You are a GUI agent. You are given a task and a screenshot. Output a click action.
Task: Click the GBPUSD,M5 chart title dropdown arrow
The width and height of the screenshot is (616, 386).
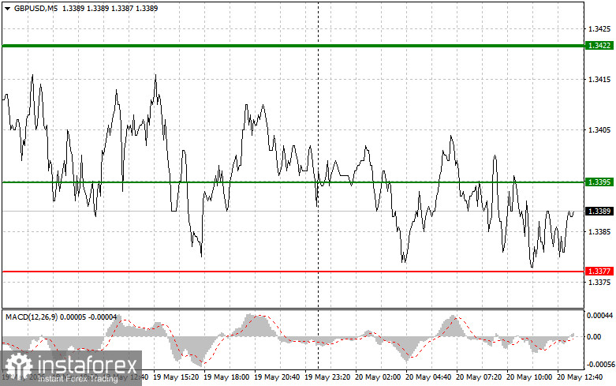coord(7,9)
